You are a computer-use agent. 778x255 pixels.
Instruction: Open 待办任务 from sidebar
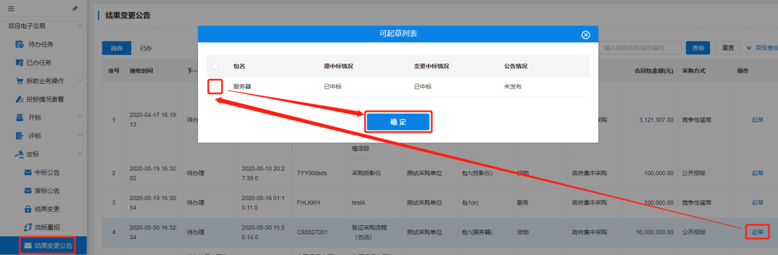click(41, 44)
